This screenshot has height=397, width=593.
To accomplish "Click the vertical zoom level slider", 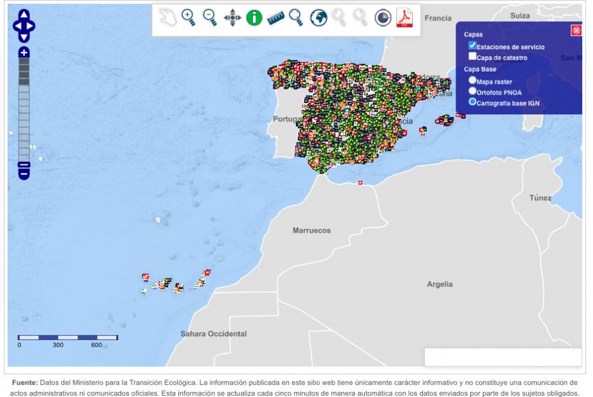I will 24,109.
